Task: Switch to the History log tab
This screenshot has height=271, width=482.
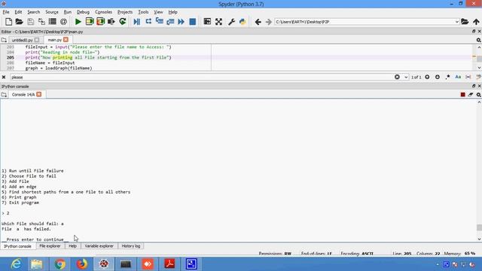Action: [x=130, y=246]
